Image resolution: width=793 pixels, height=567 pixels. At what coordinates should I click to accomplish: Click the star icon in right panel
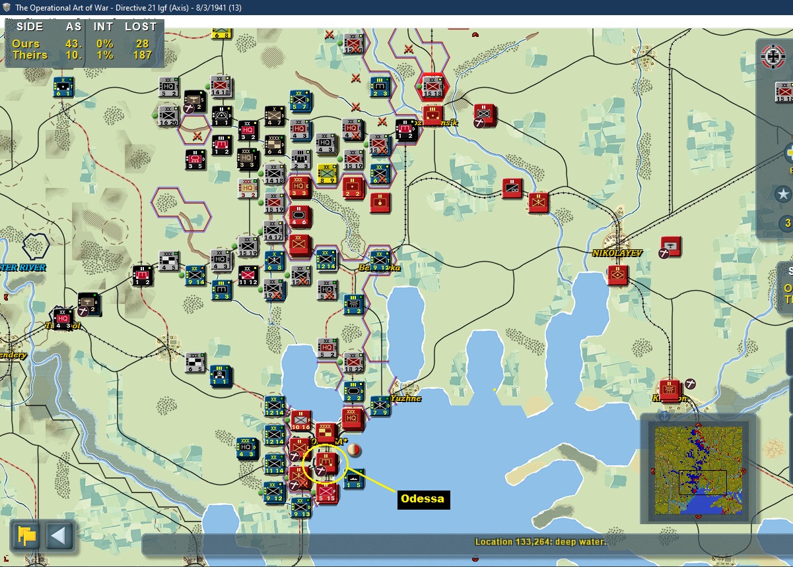784,194
